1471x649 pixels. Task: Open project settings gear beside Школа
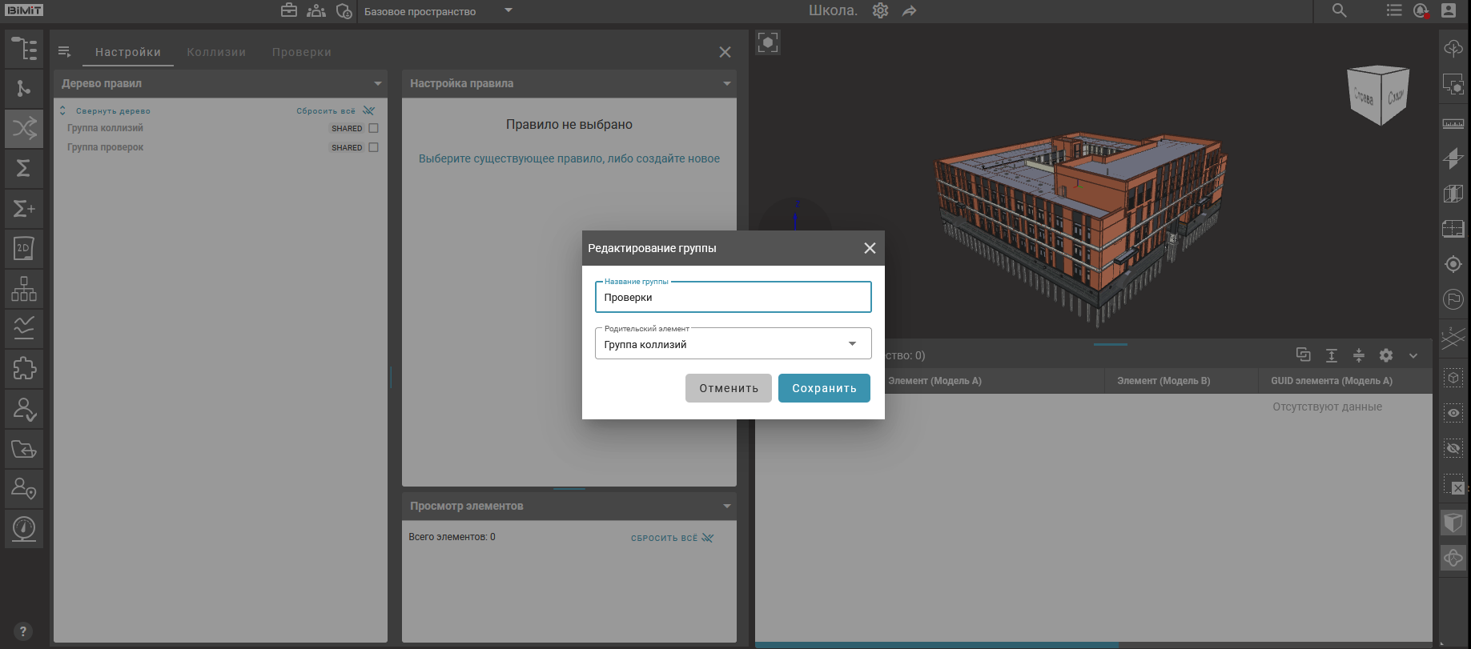click(880, 11)
